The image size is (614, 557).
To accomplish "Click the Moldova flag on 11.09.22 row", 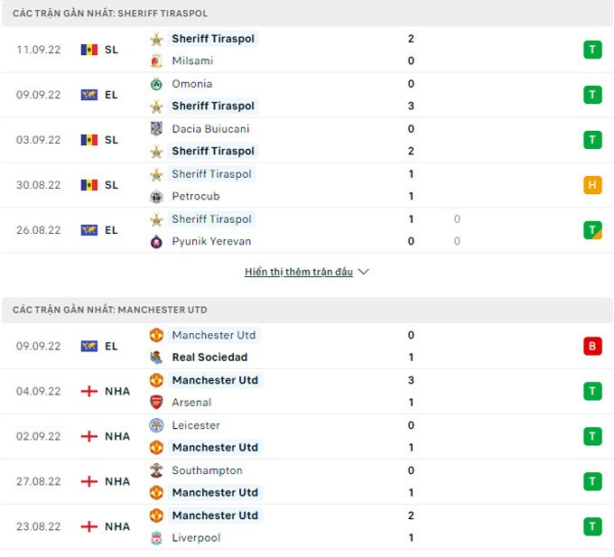I will click(x=88, y=50).
